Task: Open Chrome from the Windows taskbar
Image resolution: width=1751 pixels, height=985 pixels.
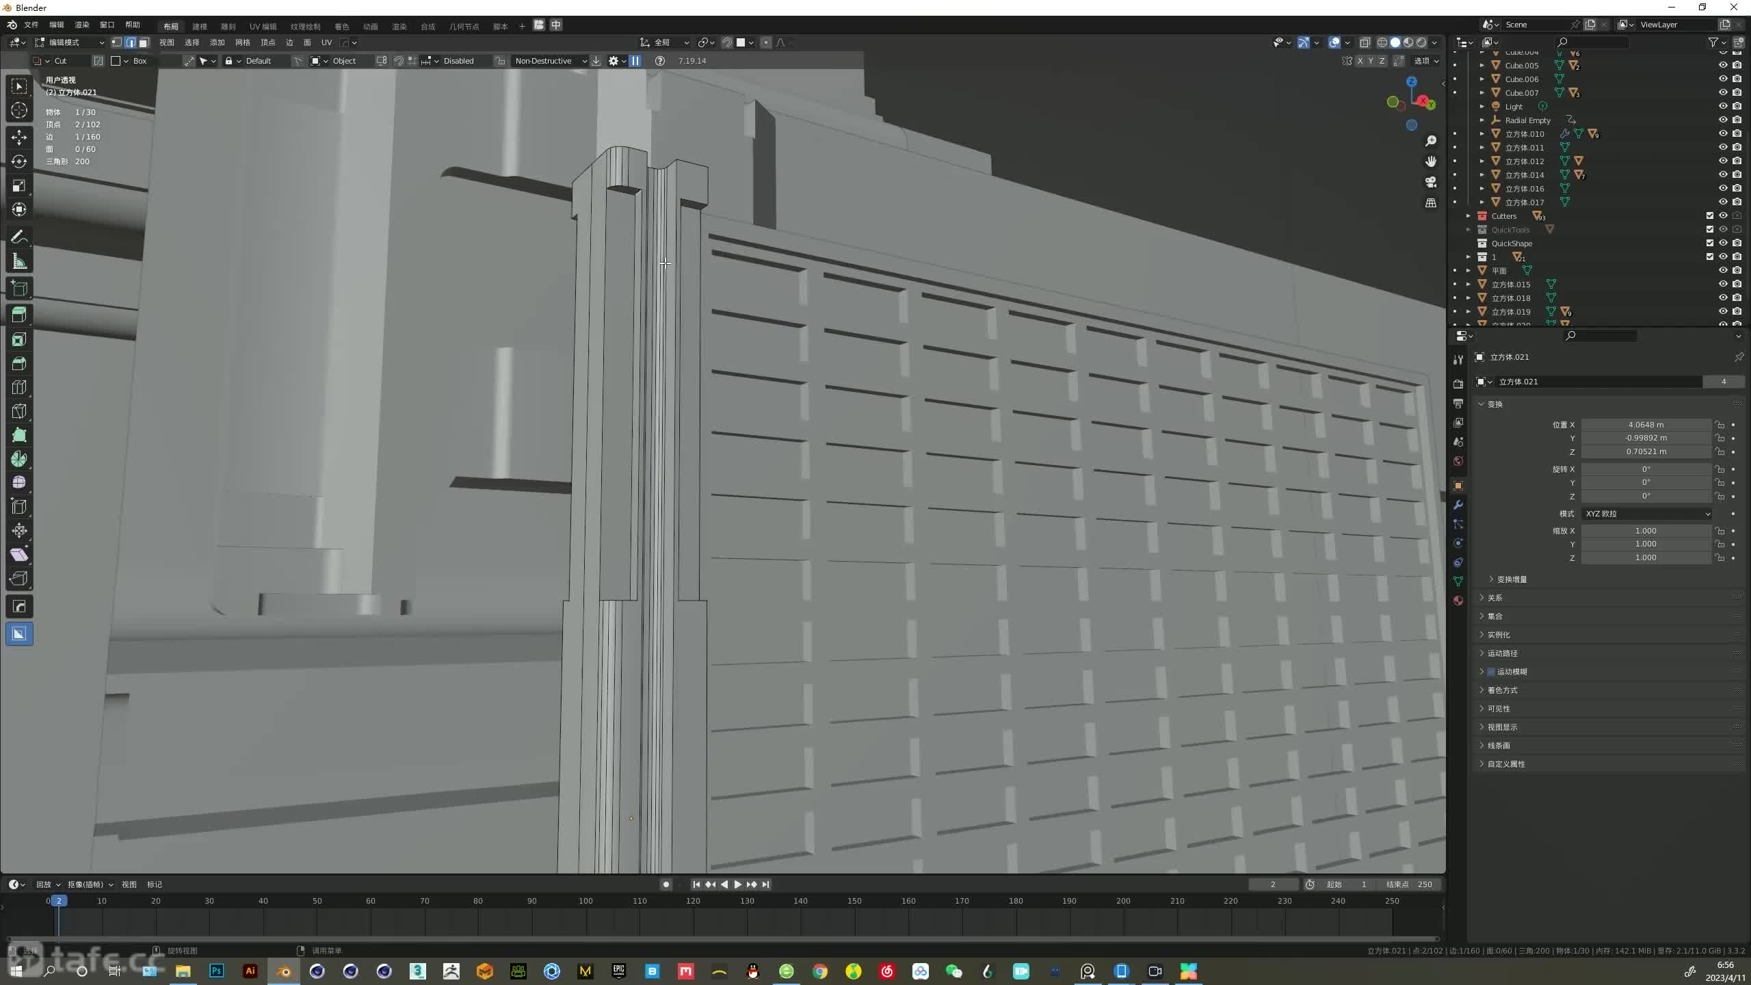Action: pyautogui.click(x=820, y=971)
